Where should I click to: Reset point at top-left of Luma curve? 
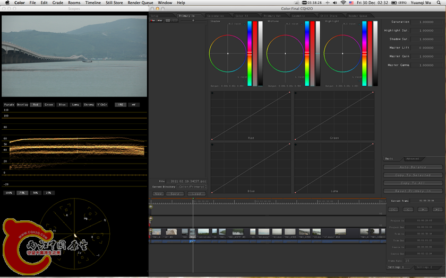(296, 145)
